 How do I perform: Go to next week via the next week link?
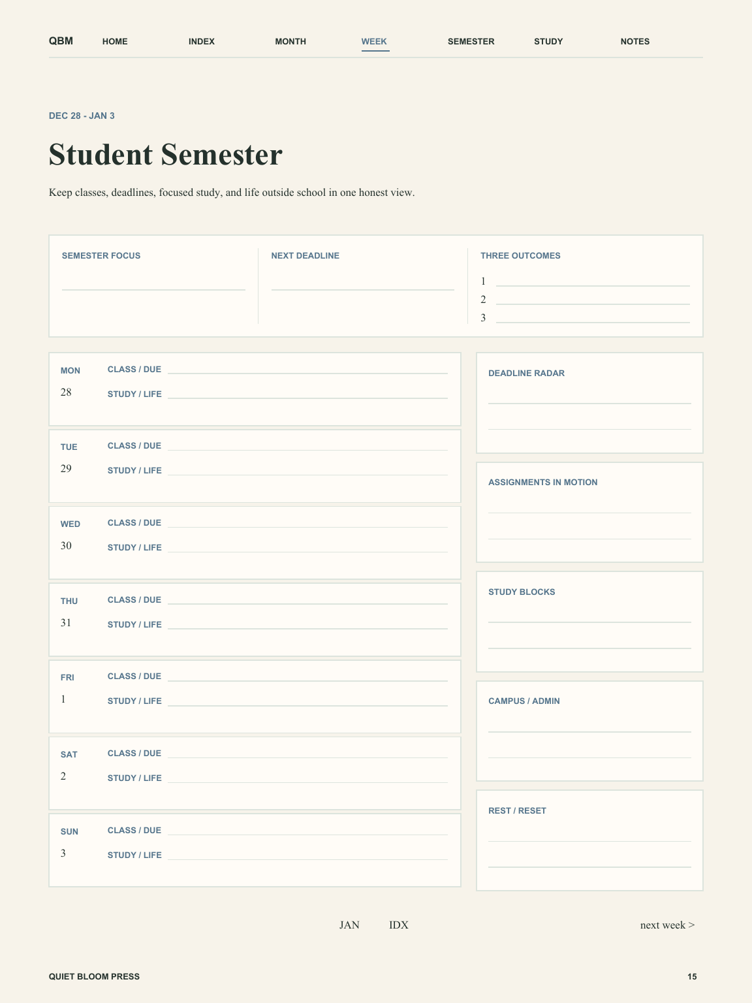(667, 925)
